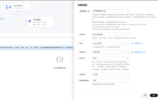Click the connector circle below excalidraw node
158x100 pixels.
(18, 11)
